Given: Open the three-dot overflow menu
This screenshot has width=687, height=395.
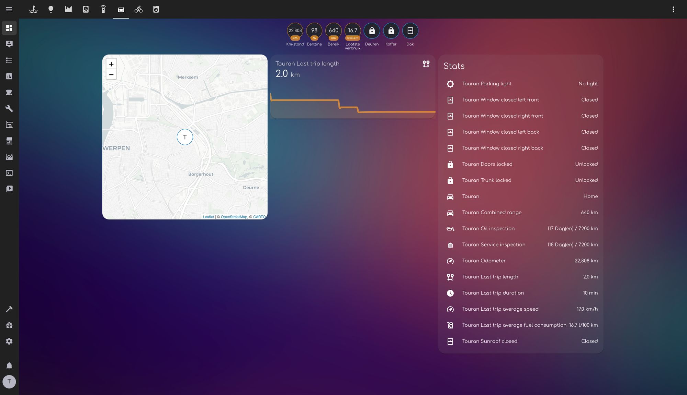Looking at the screenshot, I should point(673,9).
